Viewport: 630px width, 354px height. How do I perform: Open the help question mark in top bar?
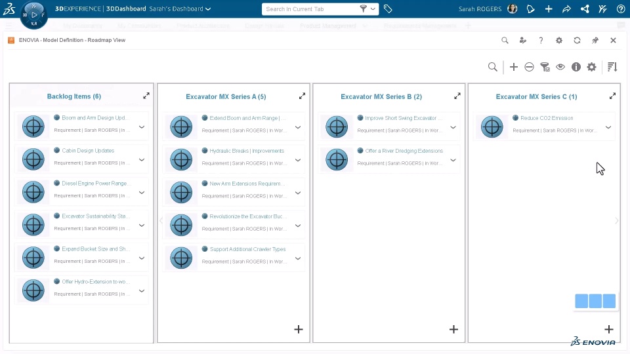621,9
